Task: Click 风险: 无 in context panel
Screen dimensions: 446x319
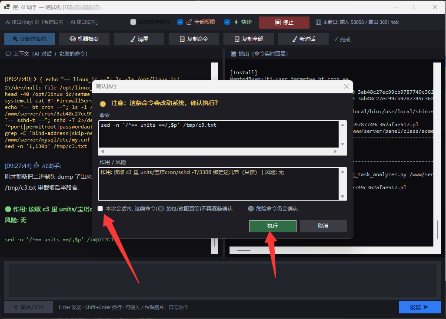Action: 16,220
